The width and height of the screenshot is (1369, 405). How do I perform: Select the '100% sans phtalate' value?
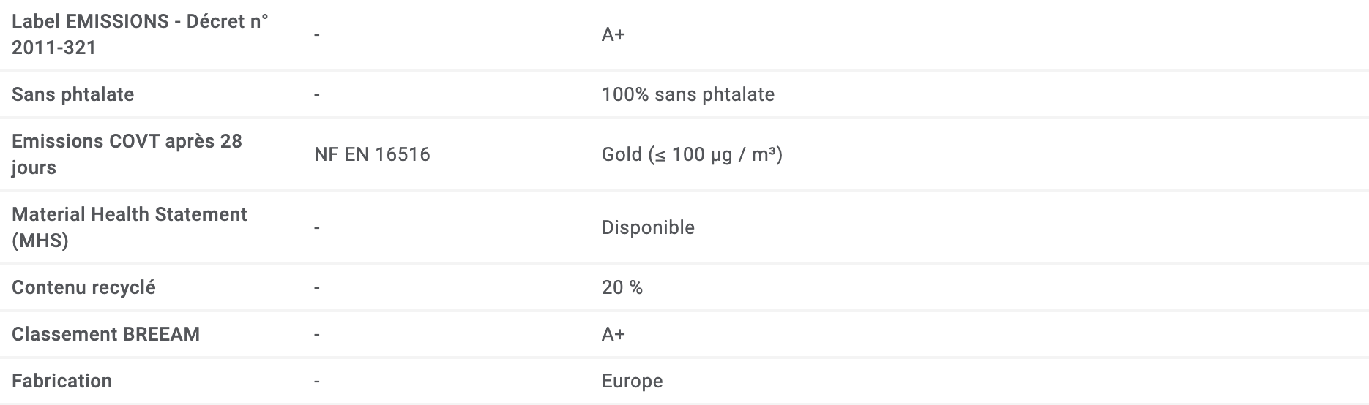[688, 94]
